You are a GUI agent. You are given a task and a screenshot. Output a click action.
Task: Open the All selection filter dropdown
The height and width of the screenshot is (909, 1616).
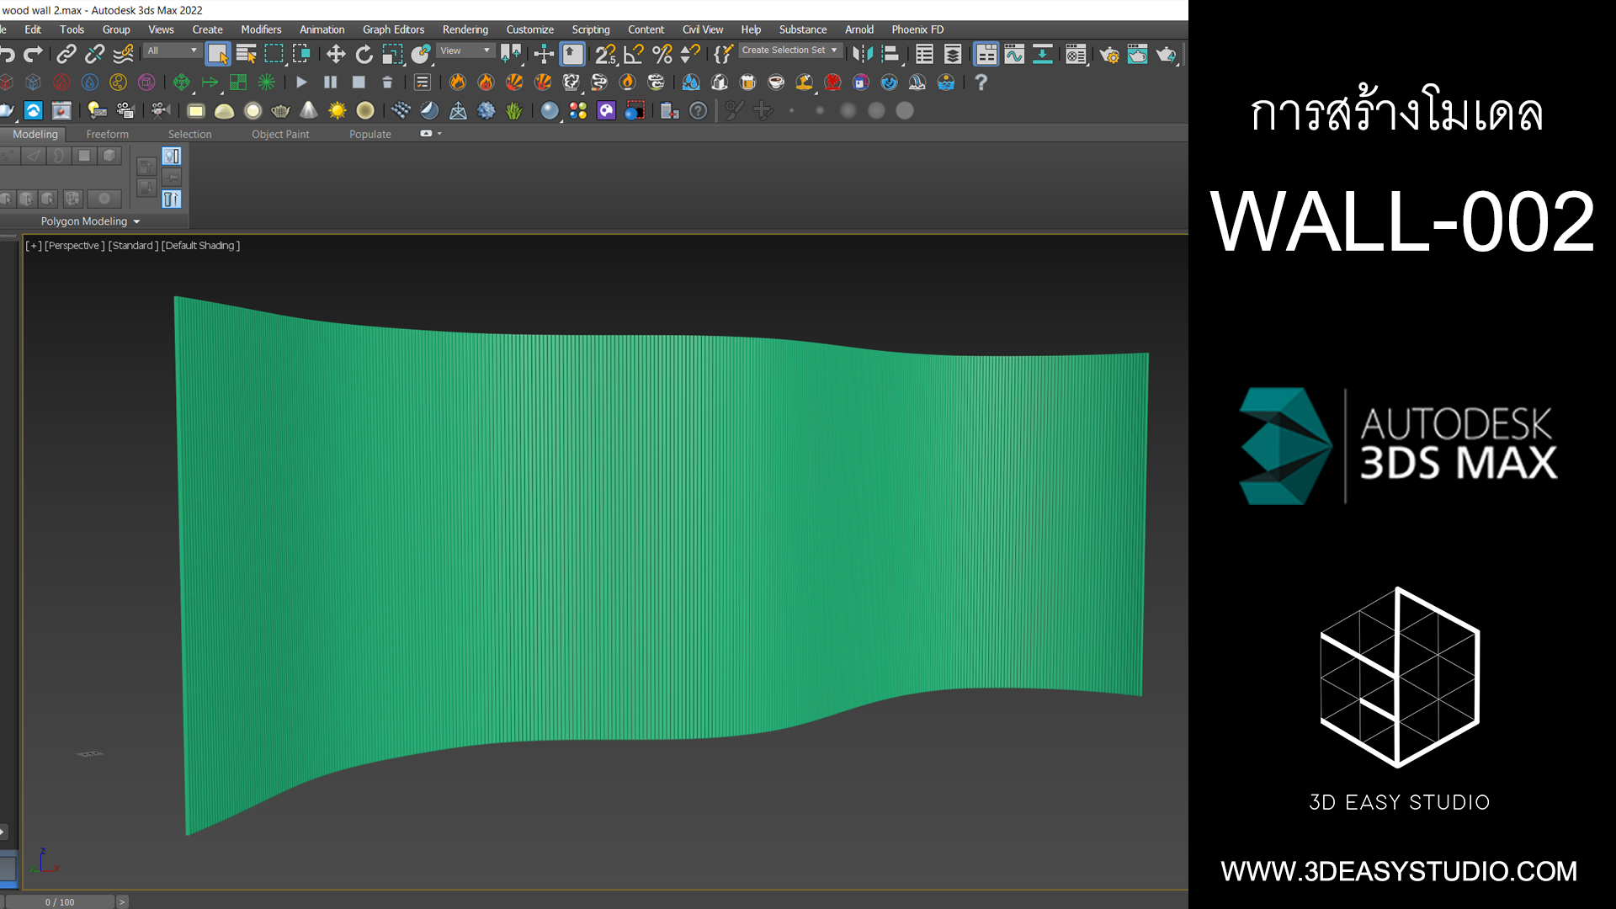click(x=173, y=50)
